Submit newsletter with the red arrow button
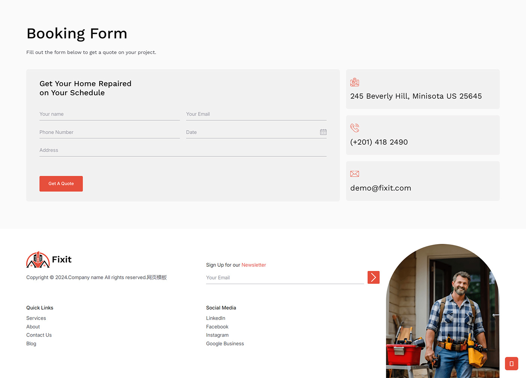The width and height of the screenshot is (526, 378). (373, 277)
